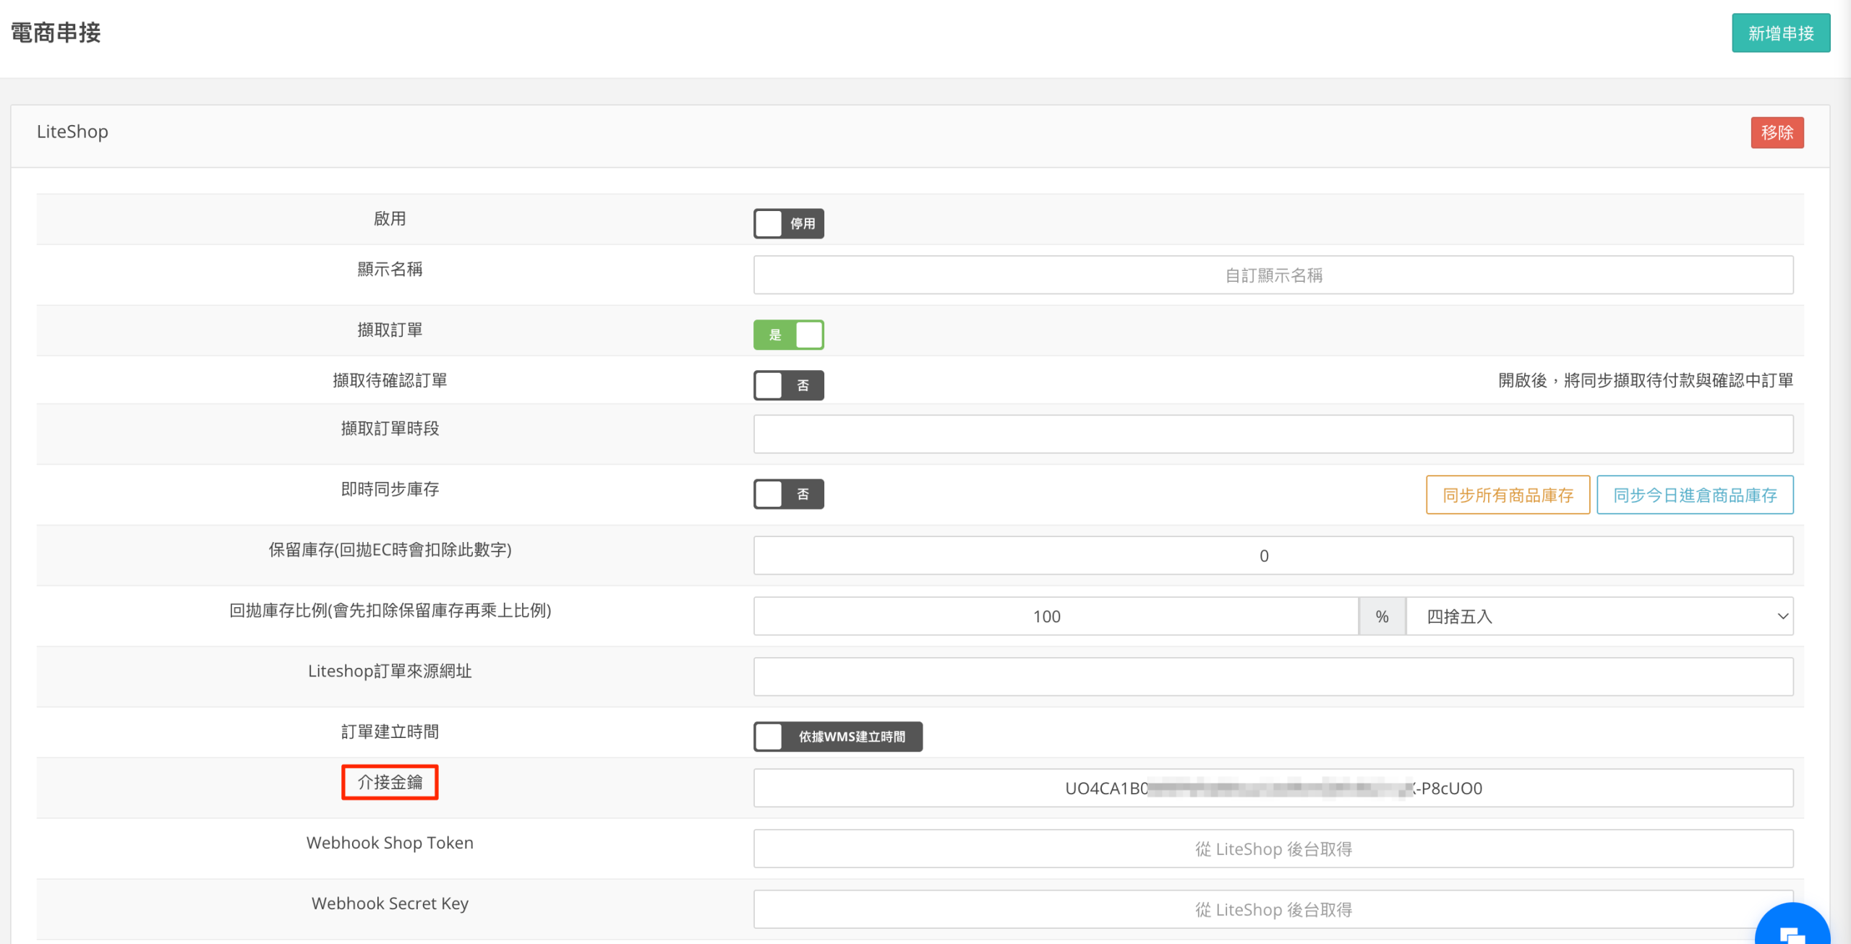Screen dimensions: 1851x944
Task: Click the 保留庫存 number field
Action: (1273, 556)
